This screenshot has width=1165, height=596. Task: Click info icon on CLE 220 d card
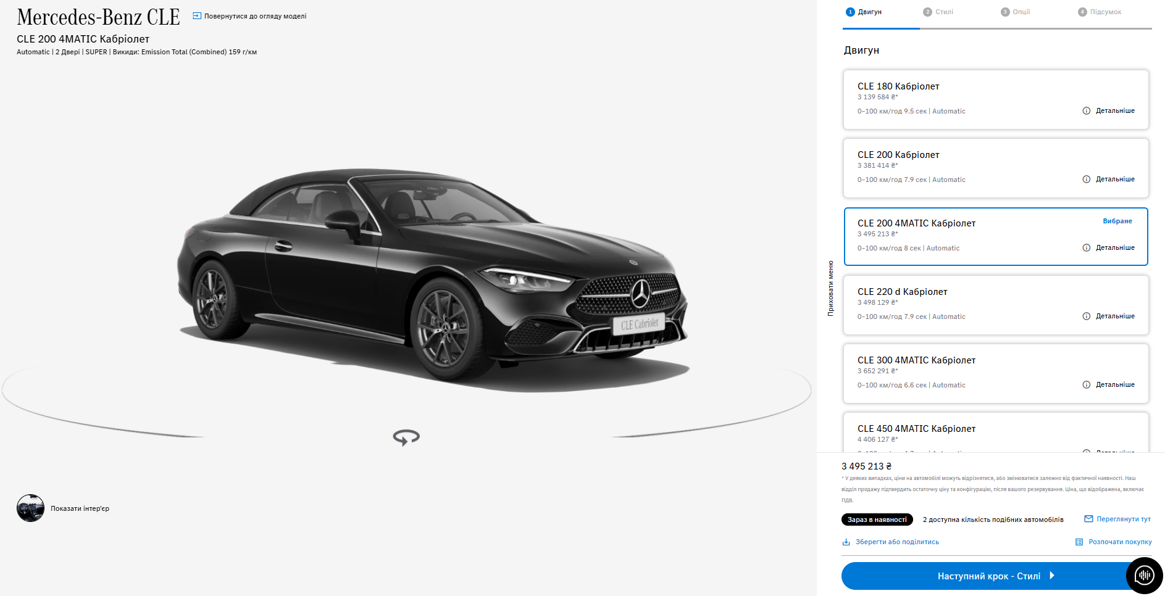pyautogui.click(x=1086, y=317)
